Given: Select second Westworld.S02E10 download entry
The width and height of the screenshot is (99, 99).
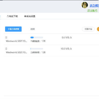Looking at the screenshot, I should coord(16,52).
